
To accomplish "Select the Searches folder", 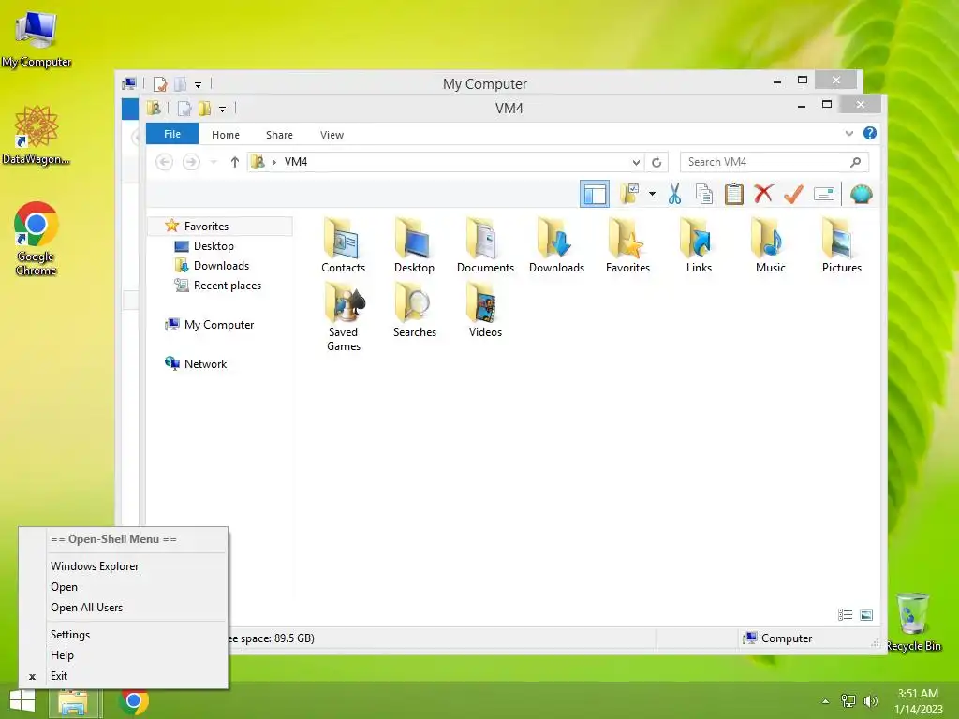I will pyautogui.click(x=414, y=311).
